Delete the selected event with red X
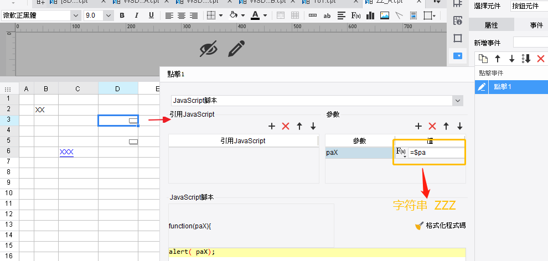This screenshot has width=548, height=261. click(x=541, y=59)
